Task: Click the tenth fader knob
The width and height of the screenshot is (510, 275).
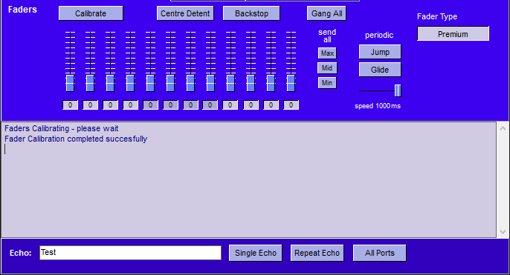Action: click(x=251, y=83)
